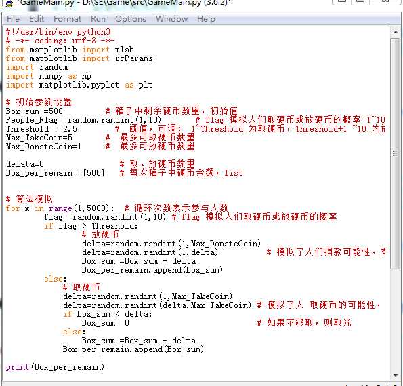The width and height of the screenshot is (403, 386).
Task: Open the Options menu
Action: [x=131, y=19]
